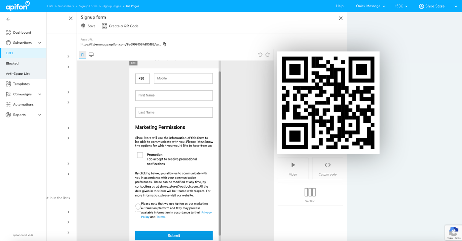Click the Campaigns flag icon

coord(8,94)
